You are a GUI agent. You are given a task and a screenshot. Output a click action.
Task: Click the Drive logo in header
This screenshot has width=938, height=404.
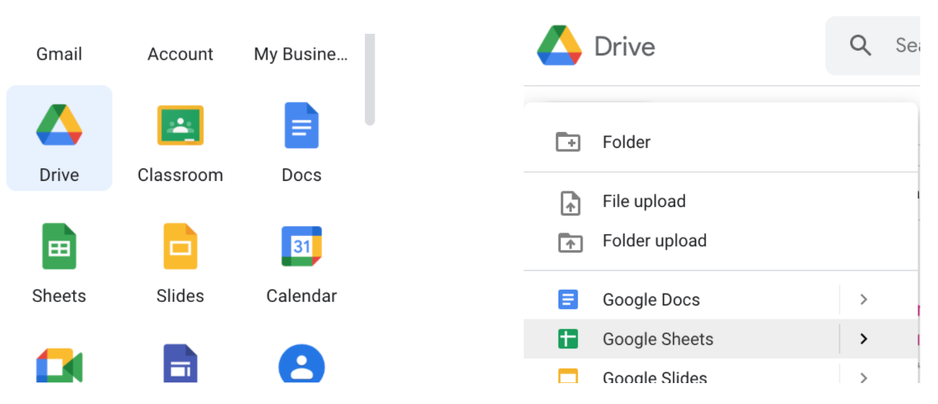559,45
